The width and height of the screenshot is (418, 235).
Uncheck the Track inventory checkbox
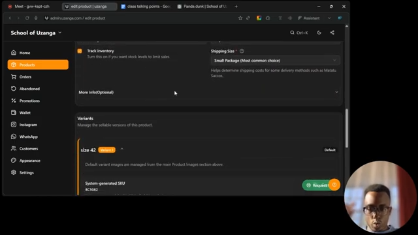tap(80, 51)
